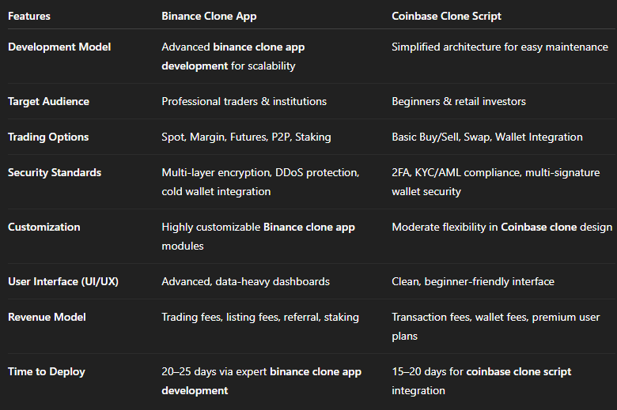Select 'Advanced, data-heavy dashboards' cell

click(245, 281)
